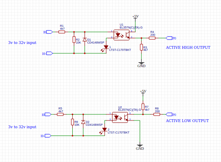Click the ACTIVE HIGH OUTPUT text
The image size is (221, 162).
click(188, 48)
